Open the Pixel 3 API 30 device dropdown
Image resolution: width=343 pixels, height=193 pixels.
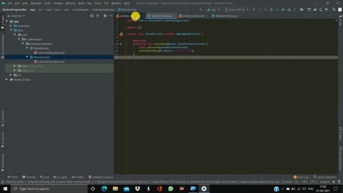click(236, 10)
